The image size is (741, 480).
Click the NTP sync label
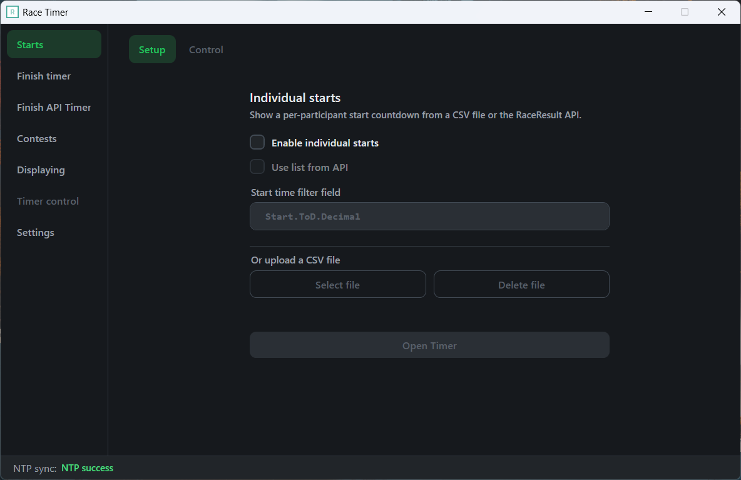tap(35, 468)
